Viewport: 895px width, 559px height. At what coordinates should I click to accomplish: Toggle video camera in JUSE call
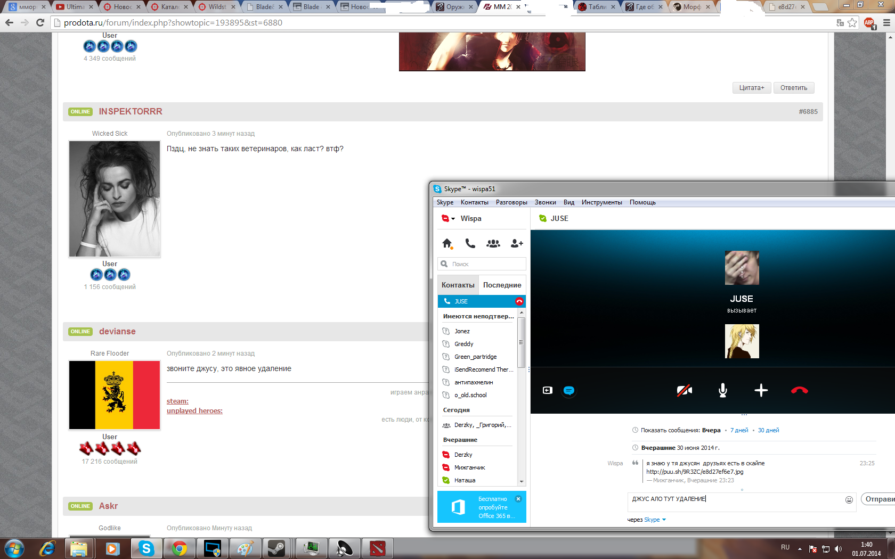pyautogui.click(x=685, y=390)
